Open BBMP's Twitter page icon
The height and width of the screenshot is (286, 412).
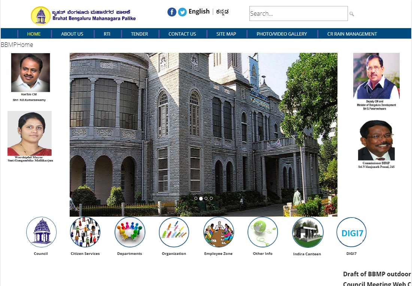pyautogui.click(x=182, y=12)
